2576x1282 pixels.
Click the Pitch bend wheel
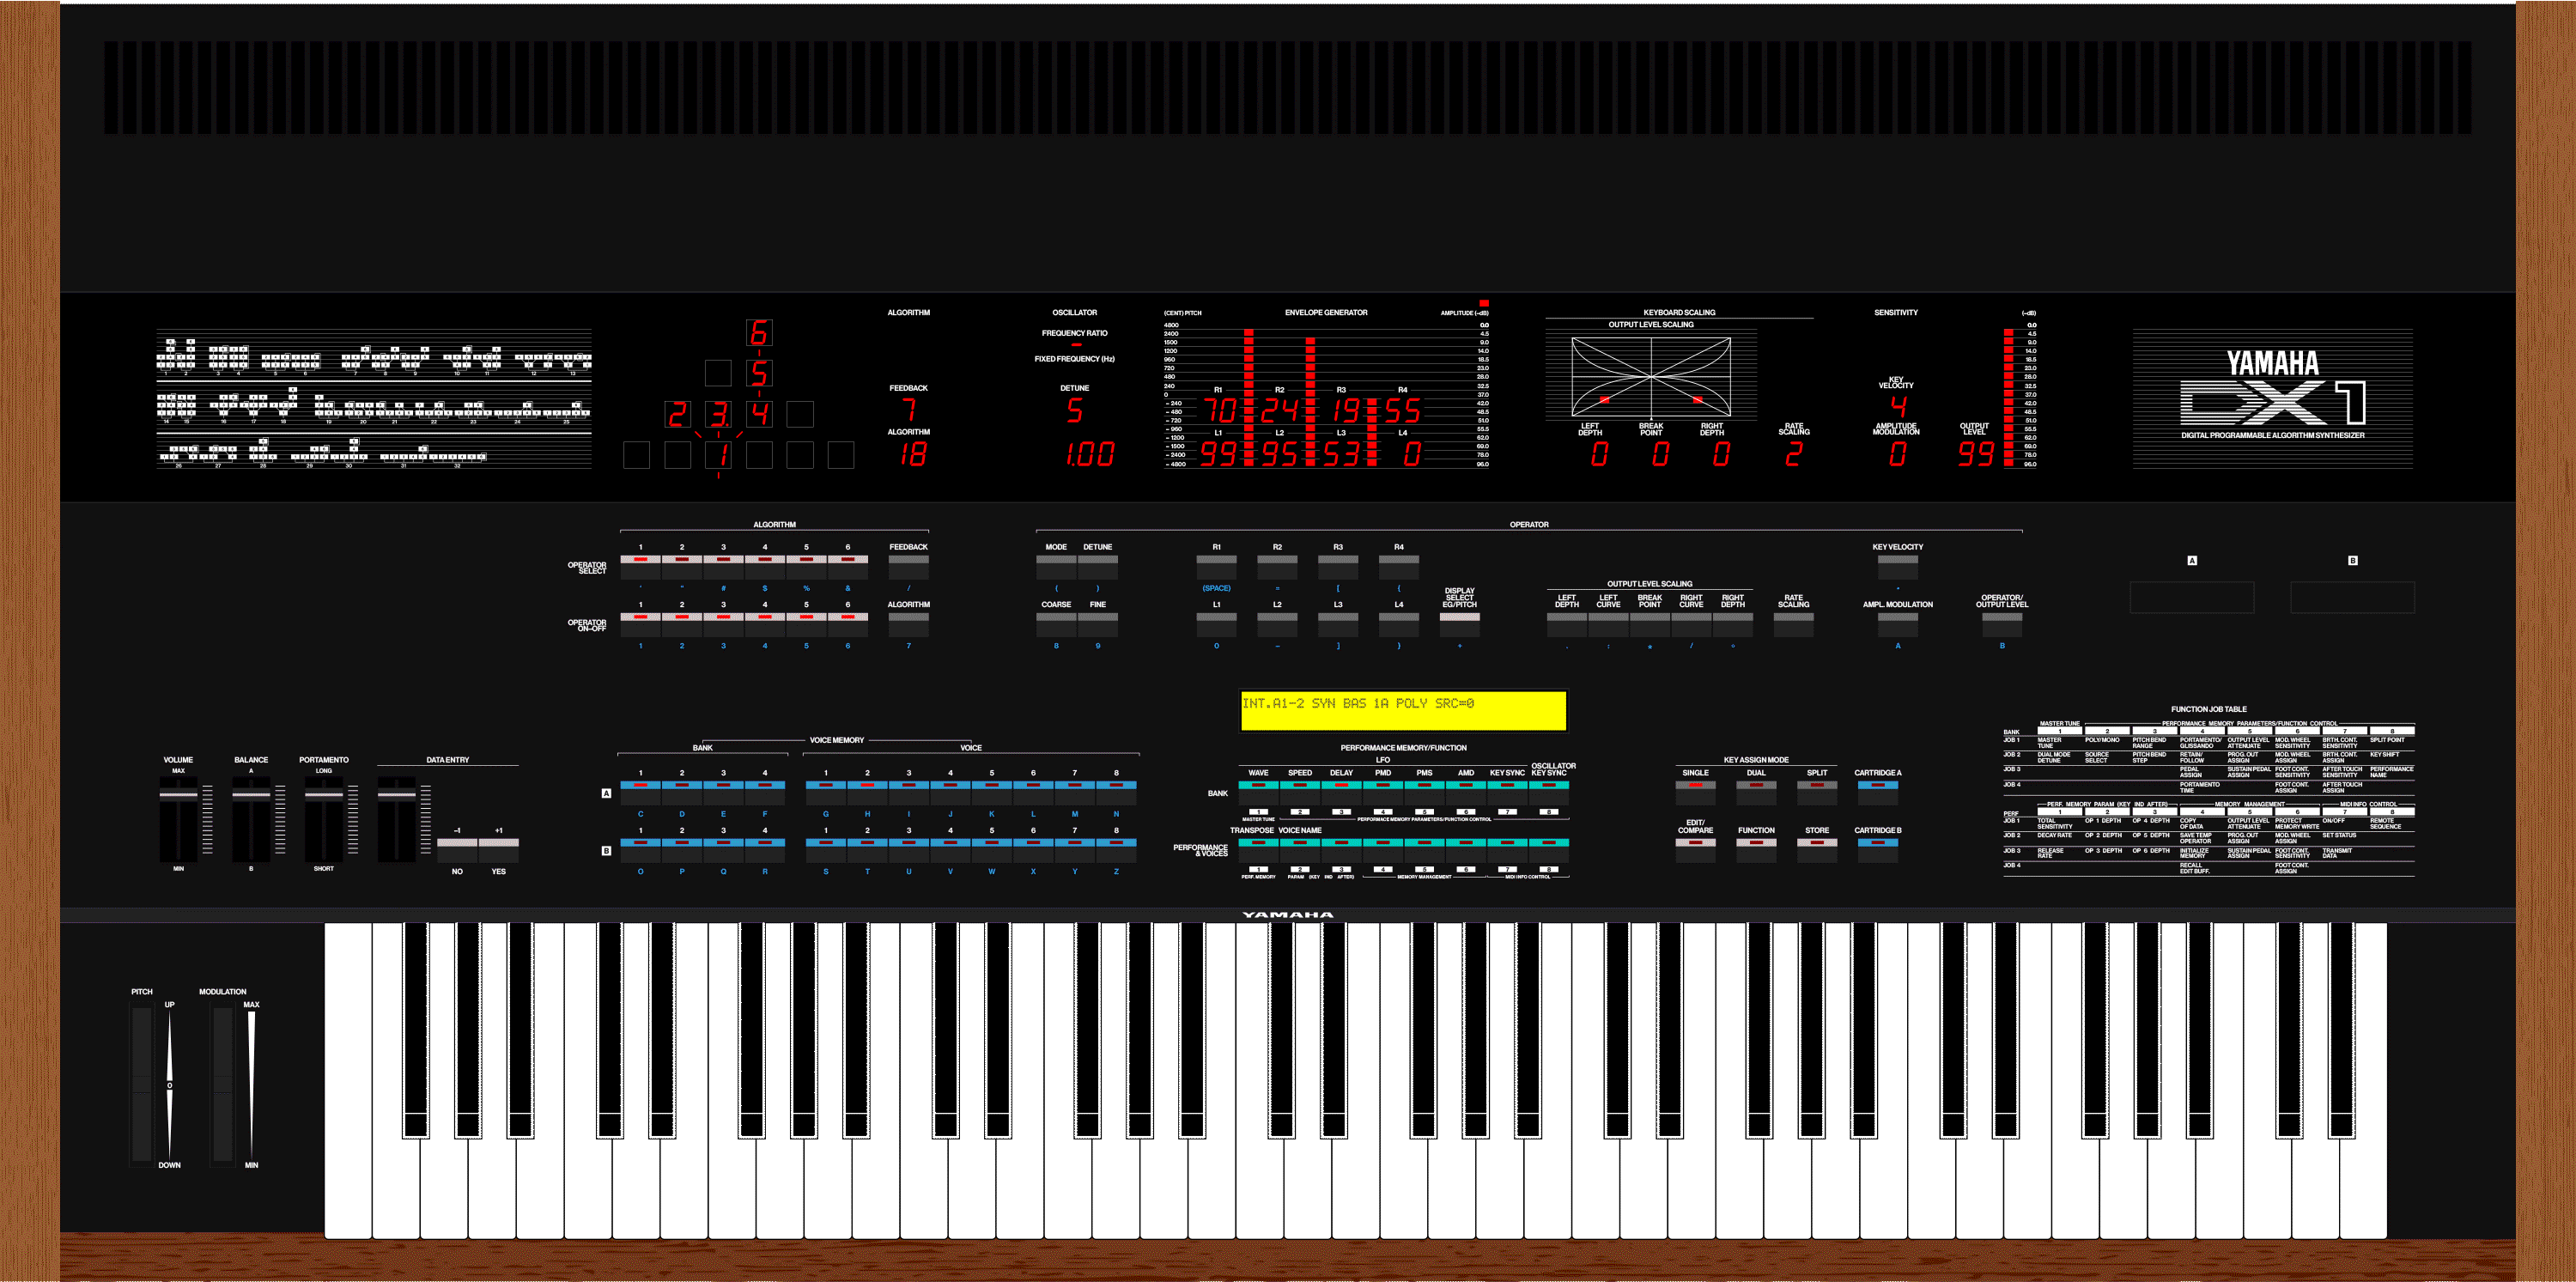[x=142, y=1085]
